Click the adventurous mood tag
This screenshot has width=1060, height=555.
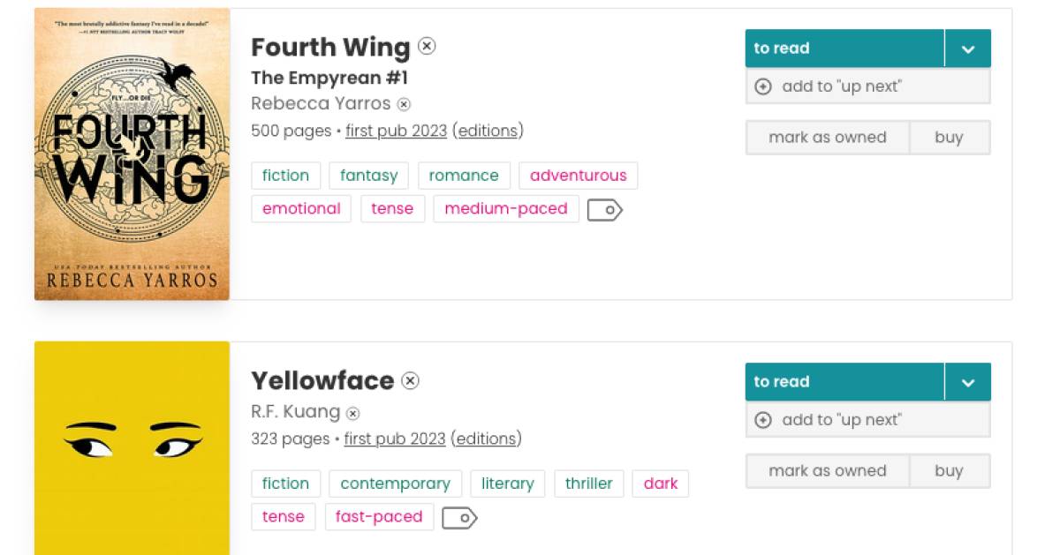(x=578, y=176)
